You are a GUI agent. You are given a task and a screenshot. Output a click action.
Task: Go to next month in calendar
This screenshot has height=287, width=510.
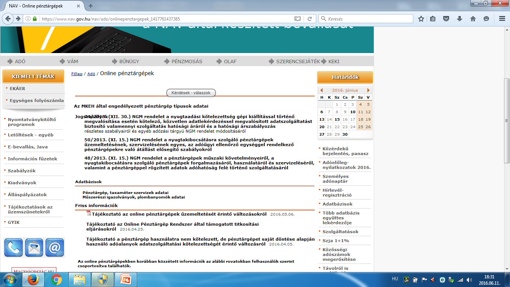click(x=368, y=90)
